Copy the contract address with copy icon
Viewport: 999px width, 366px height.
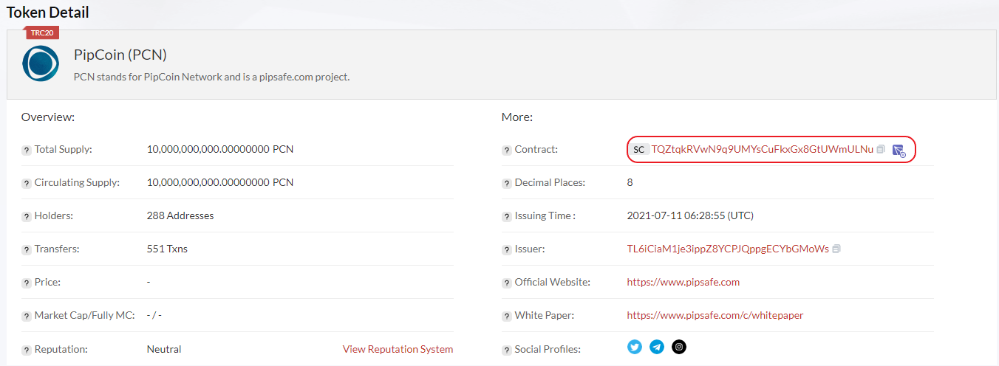(x=881, y=149)
